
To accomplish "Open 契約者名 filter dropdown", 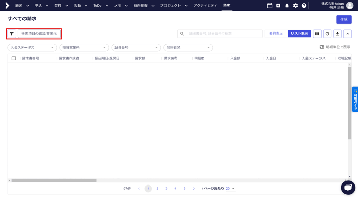I will click(188, 47).
